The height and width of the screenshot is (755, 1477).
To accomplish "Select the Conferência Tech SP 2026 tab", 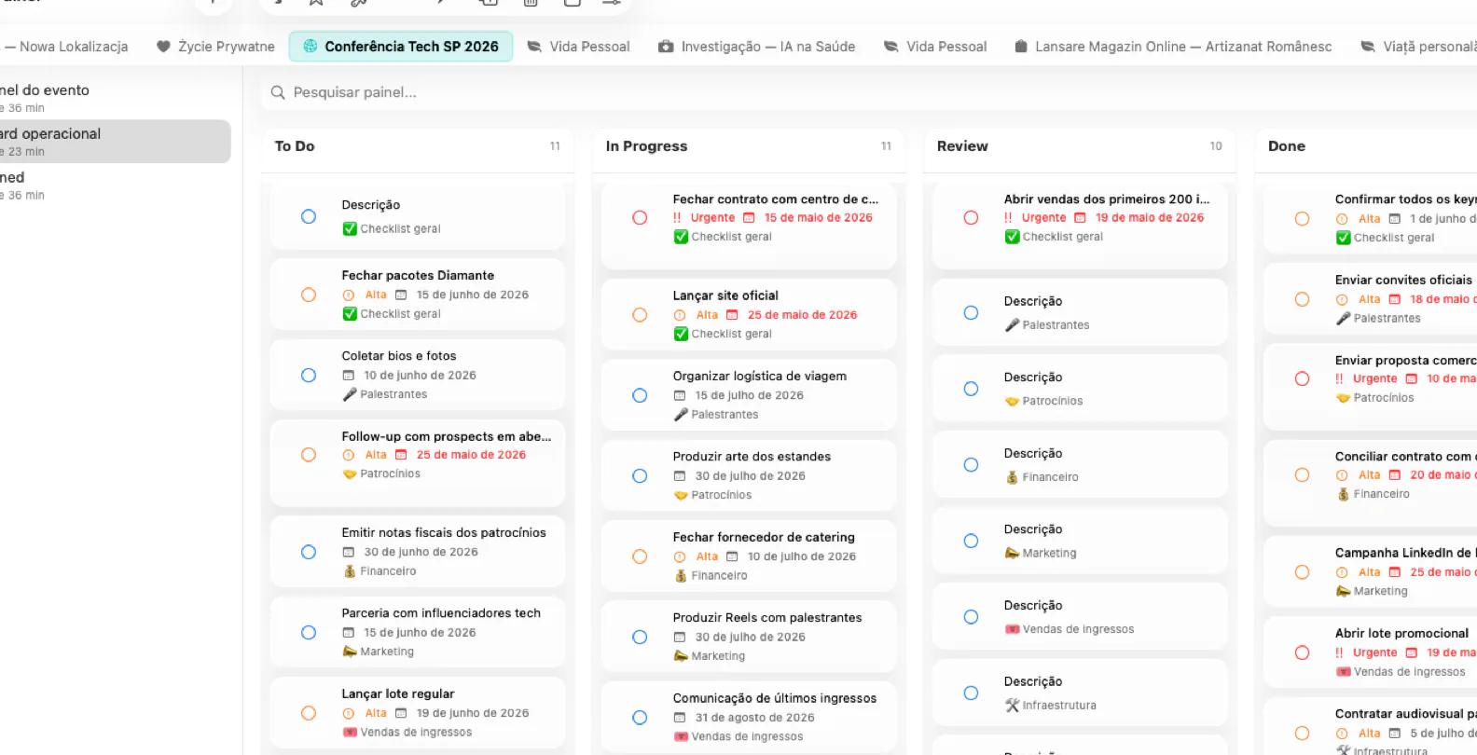I will click(401, 47).
